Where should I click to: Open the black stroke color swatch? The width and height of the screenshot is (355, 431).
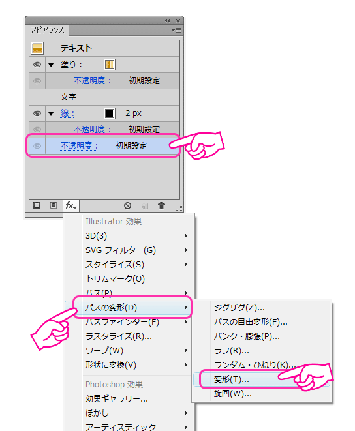110,113
